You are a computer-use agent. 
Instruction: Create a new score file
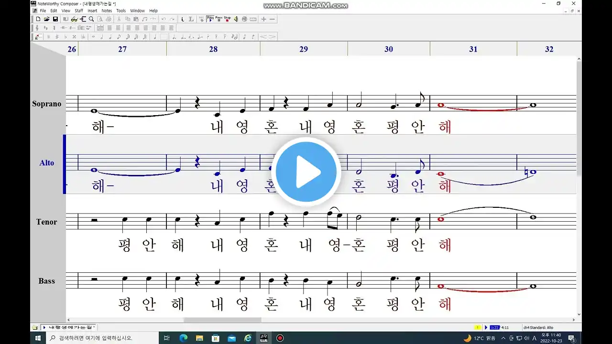coord(38,19)
